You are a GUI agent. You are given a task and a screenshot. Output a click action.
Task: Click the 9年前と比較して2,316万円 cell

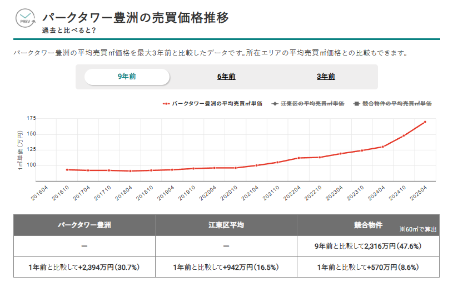[368, 246]
